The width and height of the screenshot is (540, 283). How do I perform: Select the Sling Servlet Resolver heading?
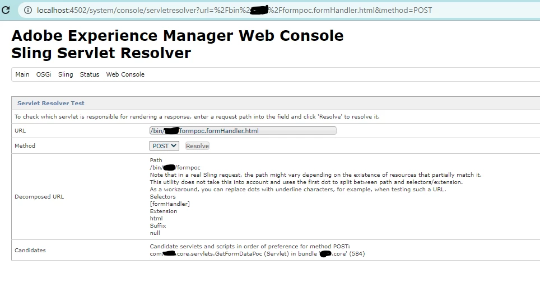[101, 53]
